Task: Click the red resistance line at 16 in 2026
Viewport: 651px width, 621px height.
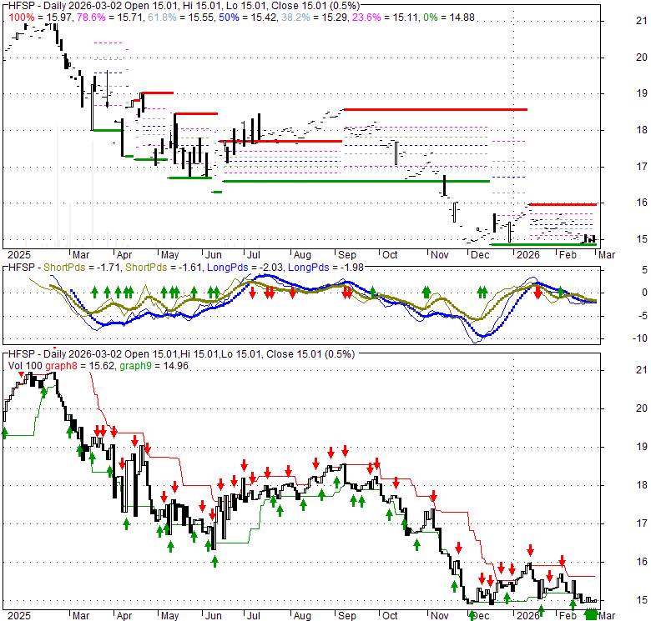Action: [563, 204]
